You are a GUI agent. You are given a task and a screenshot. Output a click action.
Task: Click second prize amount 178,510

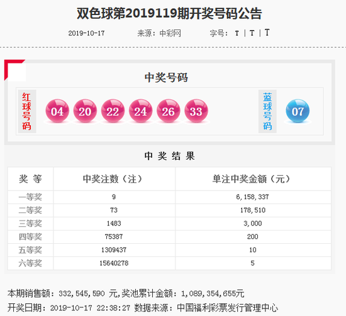(253, 210)
